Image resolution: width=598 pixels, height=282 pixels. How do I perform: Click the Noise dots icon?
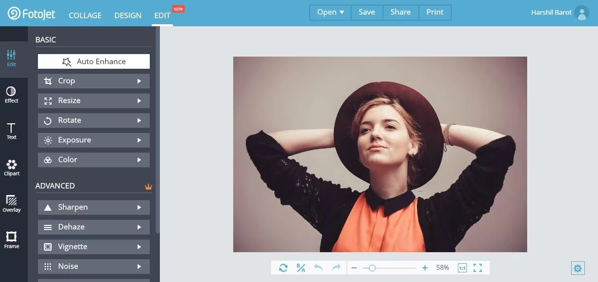click(48, 267)
